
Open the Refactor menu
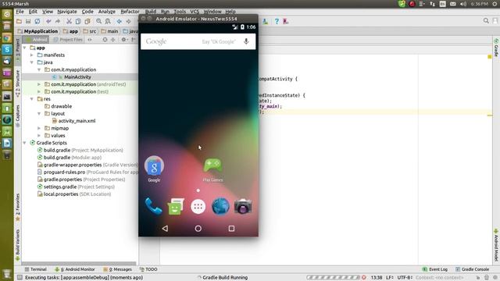click(130, 12)
